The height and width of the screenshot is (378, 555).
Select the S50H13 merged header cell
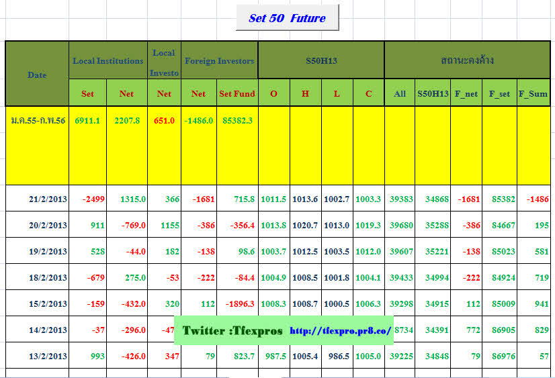tap(321, 60)
